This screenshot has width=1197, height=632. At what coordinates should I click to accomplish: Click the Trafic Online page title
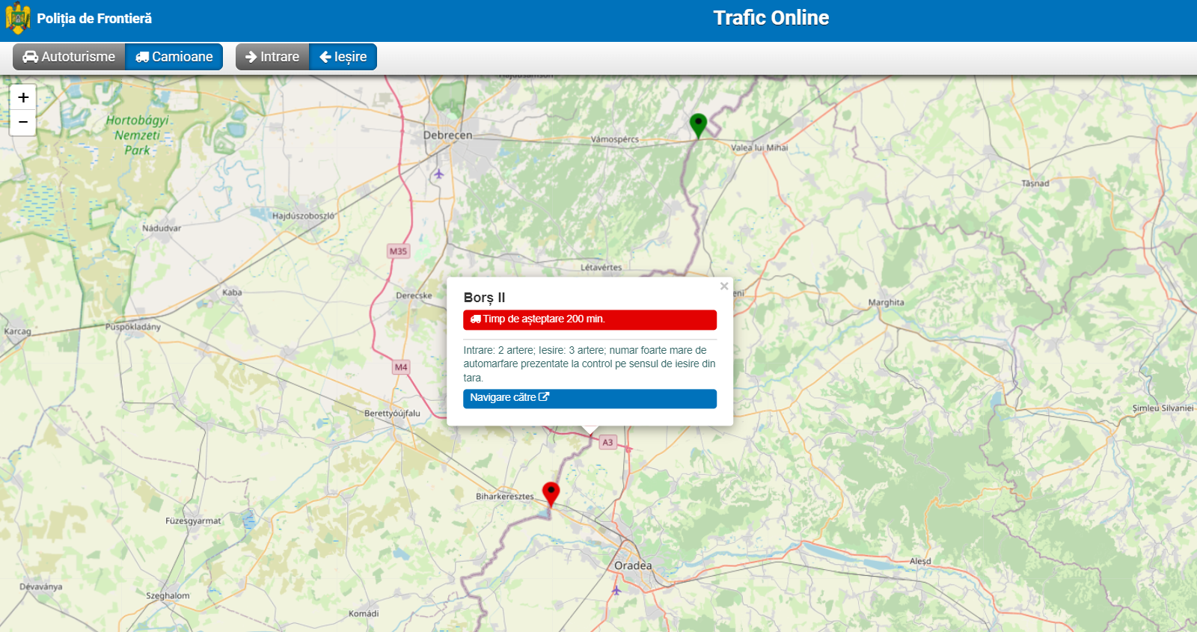(771, 18)
